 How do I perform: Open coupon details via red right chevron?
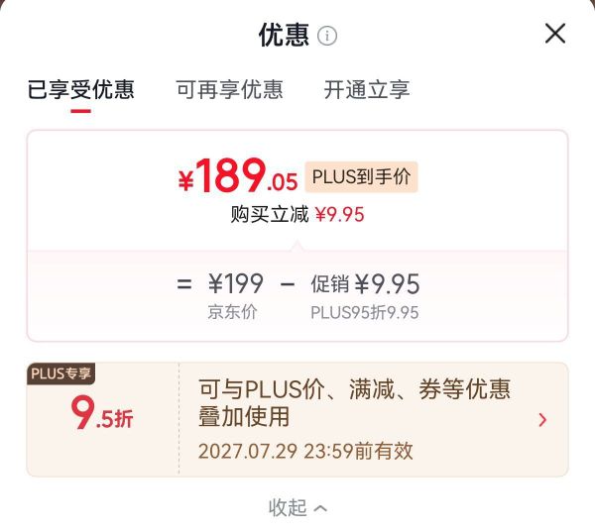pyautogui.click(x=542, y=420)
